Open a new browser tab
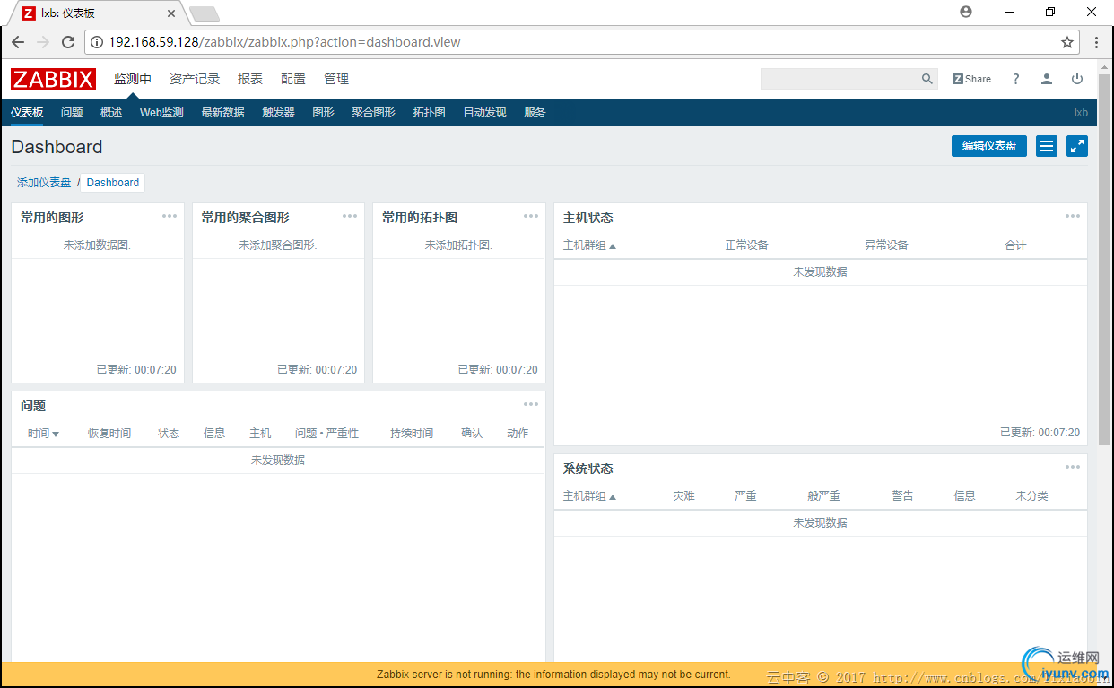This screenshot has width=1114, height=688. coord(205,13)
